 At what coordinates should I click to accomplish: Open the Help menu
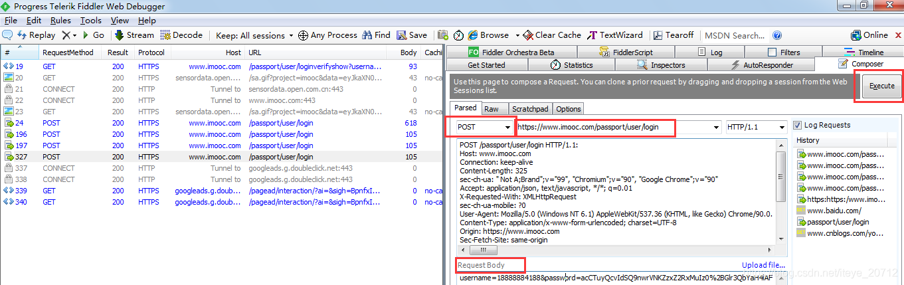pos(147,21)
